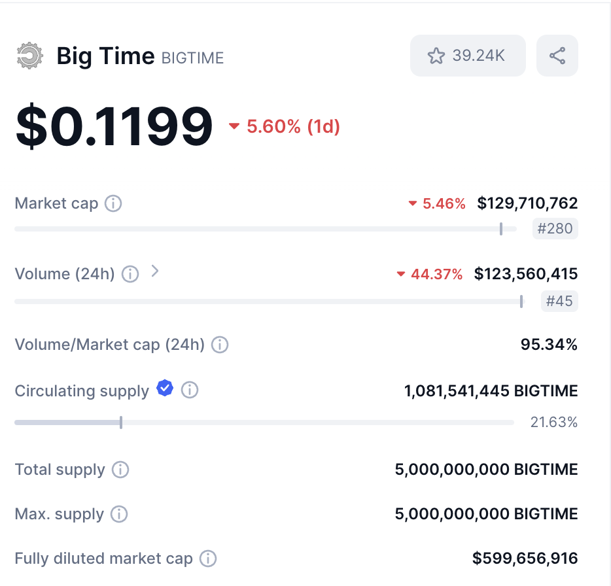Click the Volume (24h) info icon

[130, 275]
